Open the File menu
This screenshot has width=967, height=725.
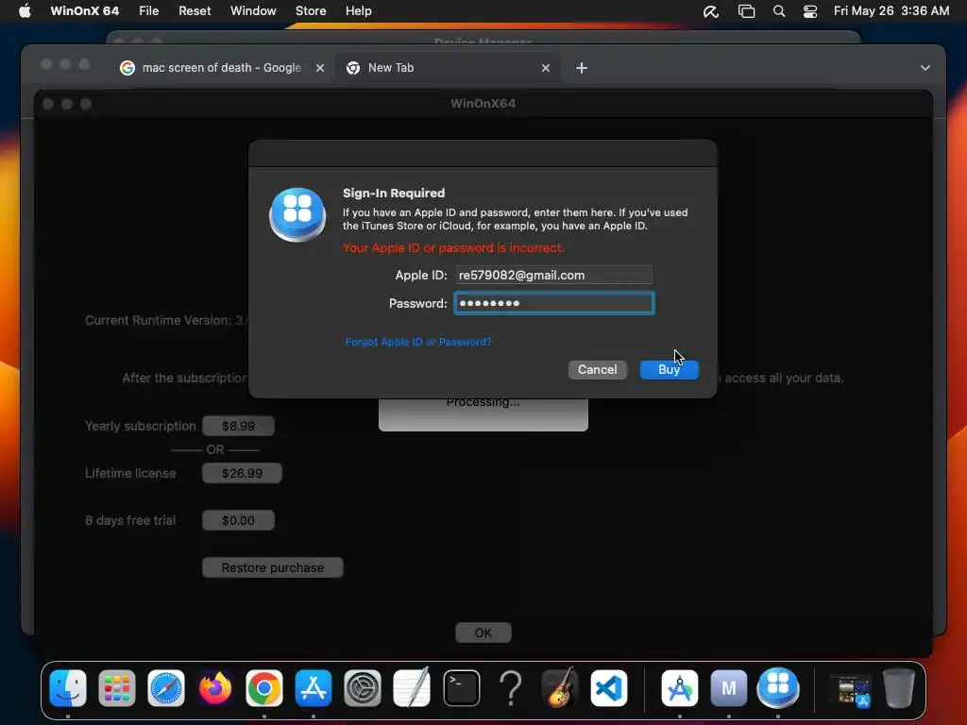(148, 10)
